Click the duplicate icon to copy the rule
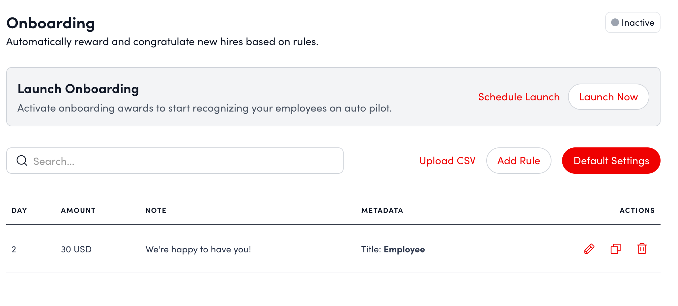 pos(616,249)
